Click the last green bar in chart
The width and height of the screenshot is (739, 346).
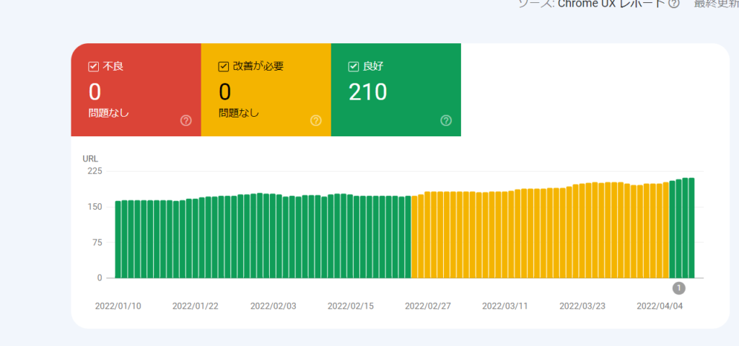[691, 228]
